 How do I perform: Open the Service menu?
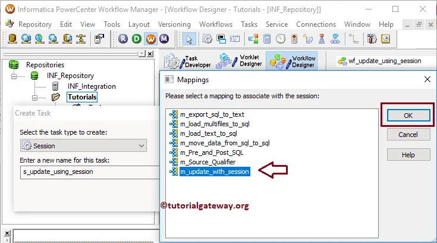click(276, 24)
